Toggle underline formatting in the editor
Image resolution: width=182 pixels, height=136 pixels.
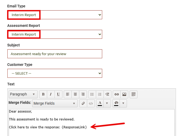[x=58, y=94]
